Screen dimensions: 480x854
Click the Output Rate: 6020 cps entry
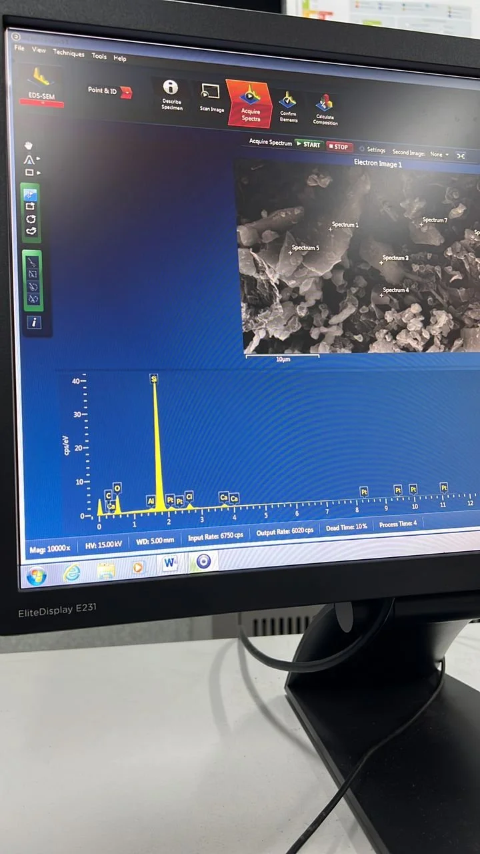pyautogui.click(x=285, y=532)
